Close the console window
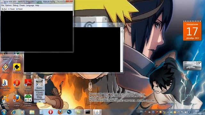 click(x=119, y=24)
